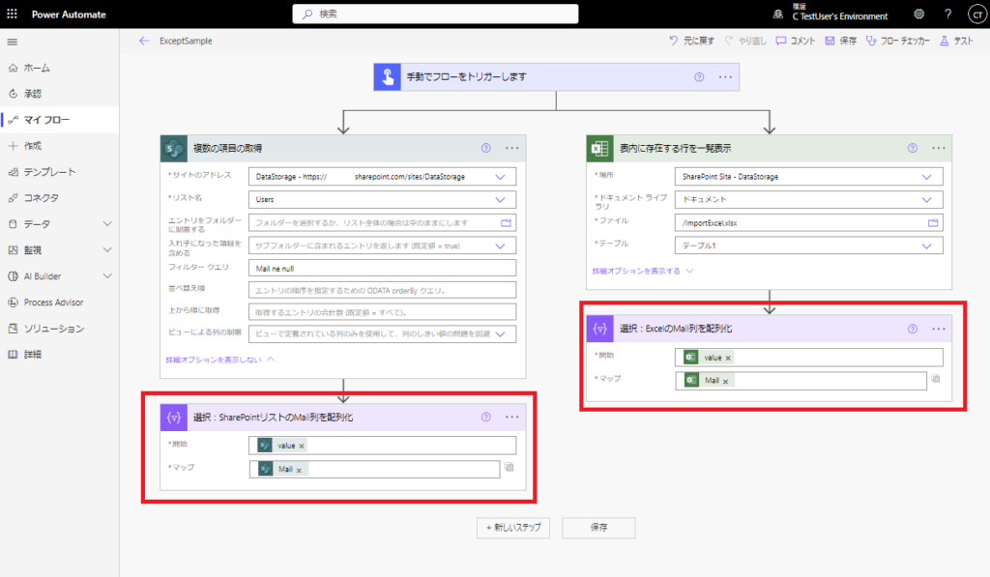
Task: Expand データ in the sidebar
Action: pos(107,224)
